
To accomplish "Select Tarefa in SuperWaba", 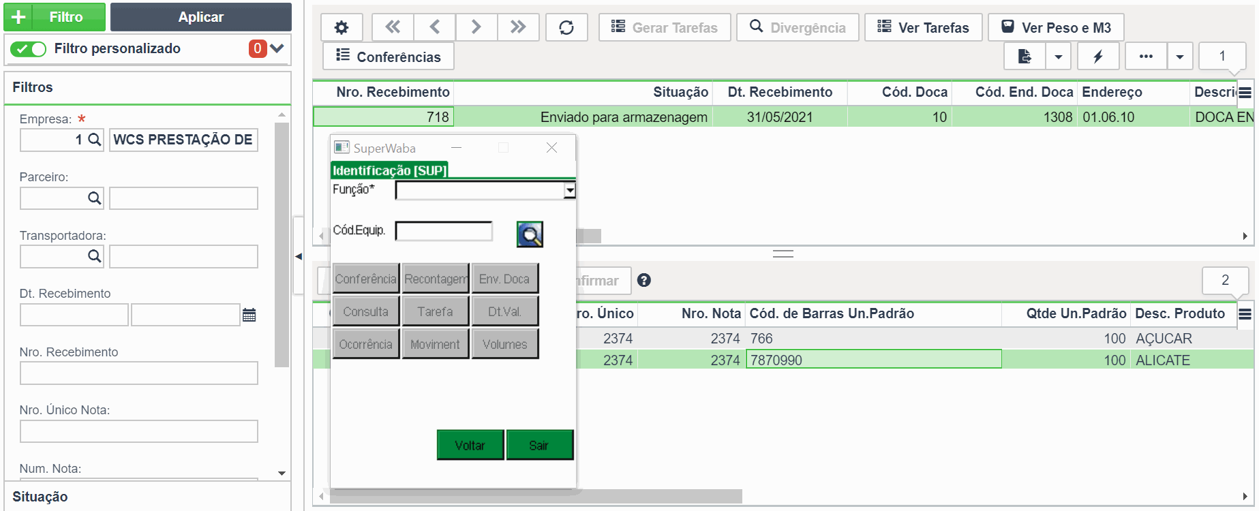I will (436, 311).
